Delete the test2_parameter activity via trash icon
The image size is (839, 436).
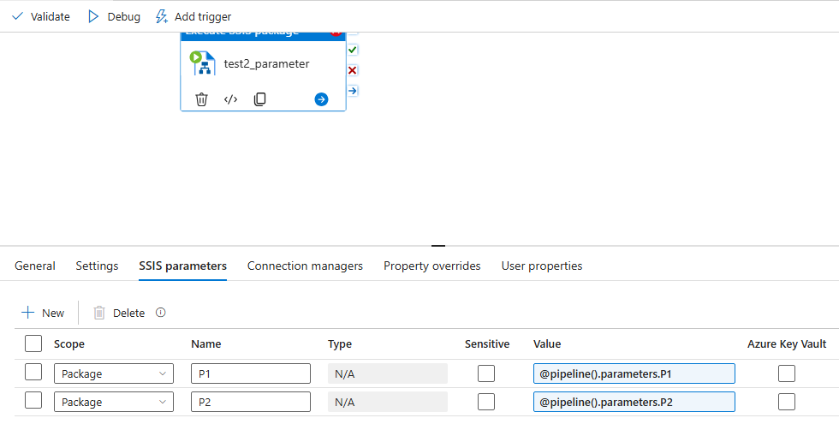[202, 99]
